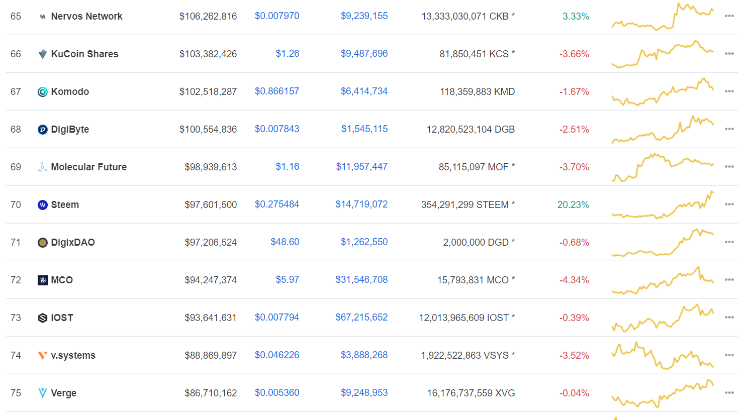The image size is (748, 420).
Task: Click KuCoin Shares volume $9,487,696
Action: [364, 53]
